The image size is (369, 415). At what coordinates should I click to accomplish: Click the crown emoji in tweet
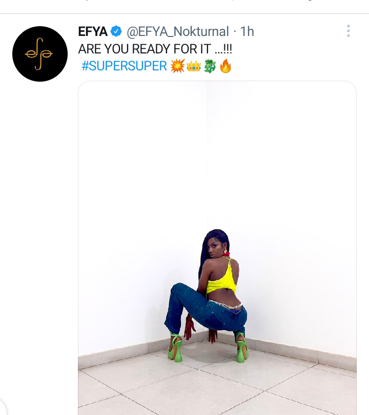coord(194,66)
